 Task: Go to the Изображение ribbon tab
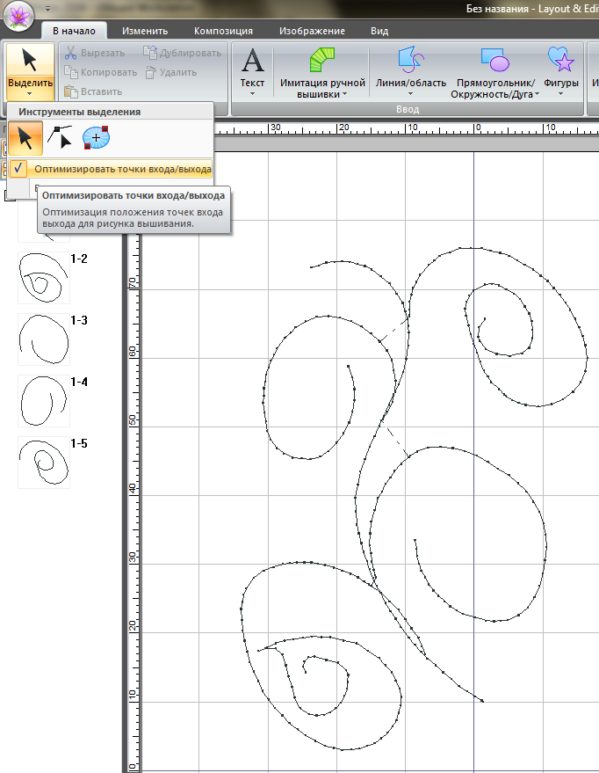click(x=310, y=30)
